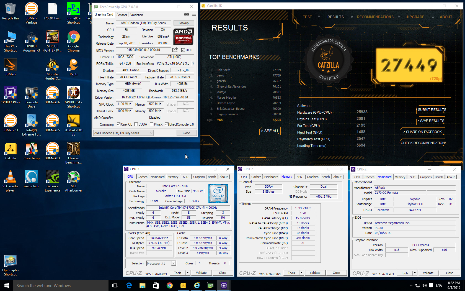Click Validate in CPU-Z Memory window

(315, 273)
